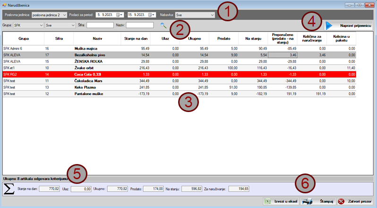Click the printer icon on Štampaj

click(x=307, y=201)
